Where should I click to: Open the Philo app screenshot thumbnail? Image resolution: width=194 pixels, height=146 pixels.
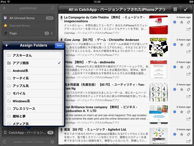[x=158, y=70]
